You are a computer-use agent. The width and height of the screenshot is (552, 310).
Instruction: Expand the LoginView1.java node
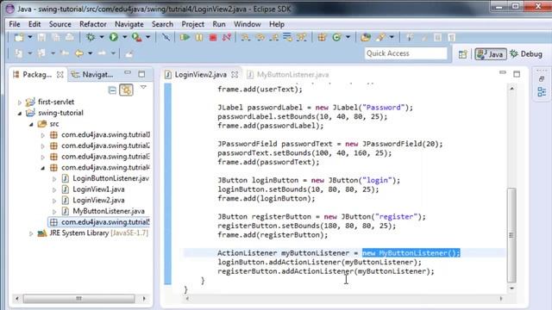click(x=54, y=189)
